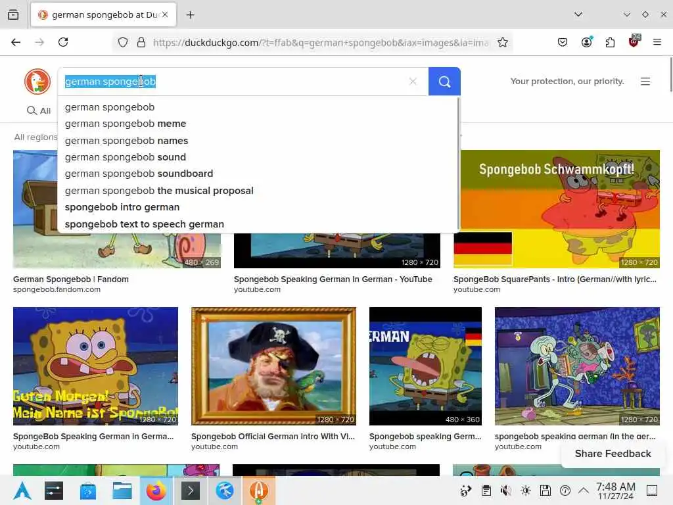Viewport: 673px width, 505px height.
Task: Open the screaming SpongeBob 480 × 360 thumbnail
Action: (x=425, y=366)
